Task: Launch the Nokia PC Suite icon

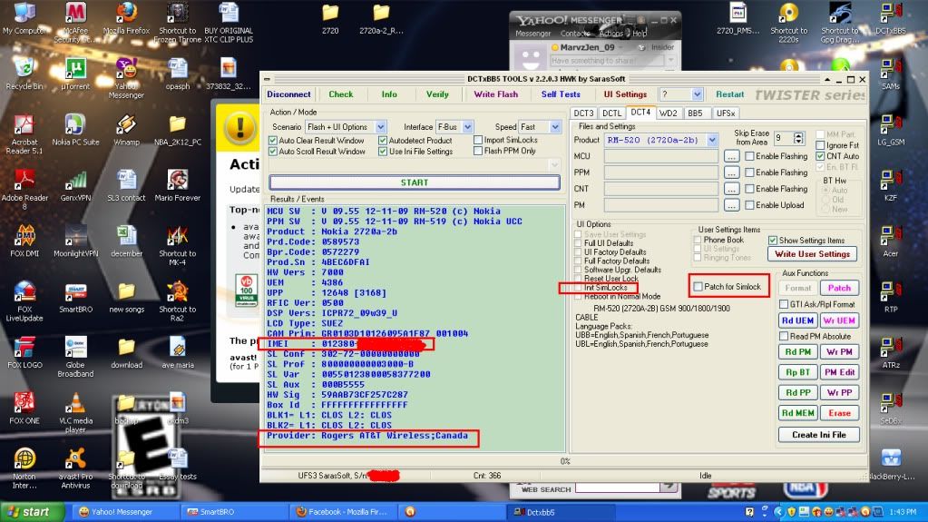Action: coord(75,130)
